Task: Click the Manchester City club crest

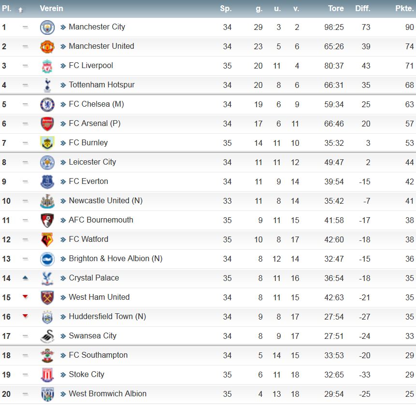Action: coord(47,28)
